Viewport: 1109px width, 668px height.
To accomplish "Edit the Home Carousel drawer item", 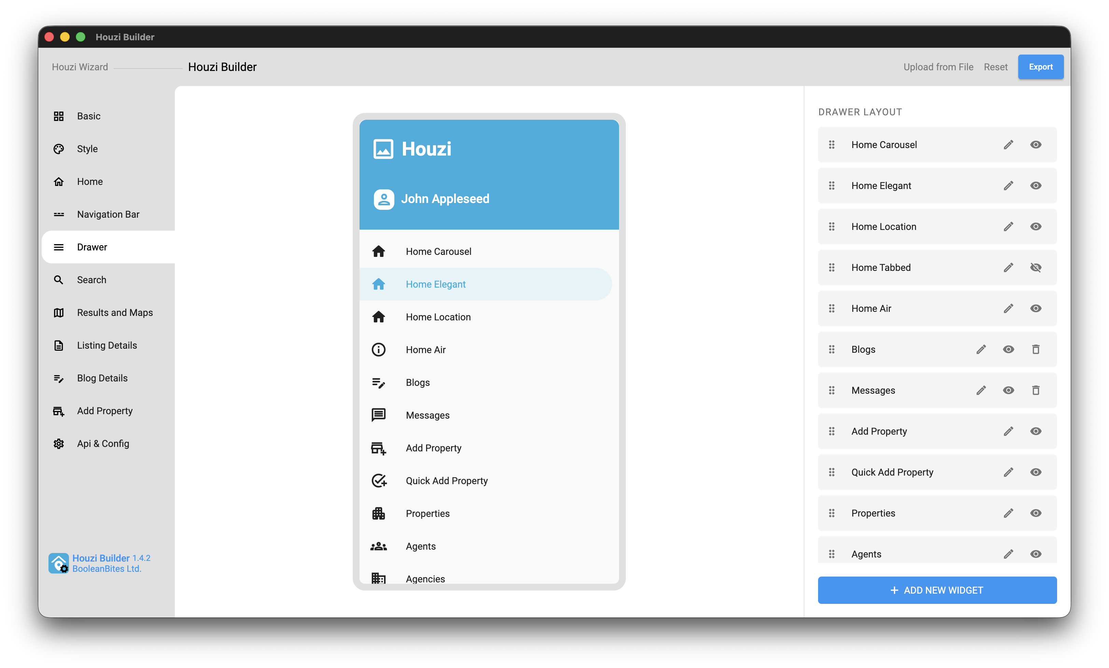I will pos(1008,144).
